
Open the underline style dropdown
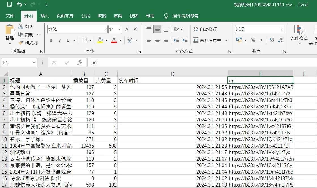coord(75,40)
